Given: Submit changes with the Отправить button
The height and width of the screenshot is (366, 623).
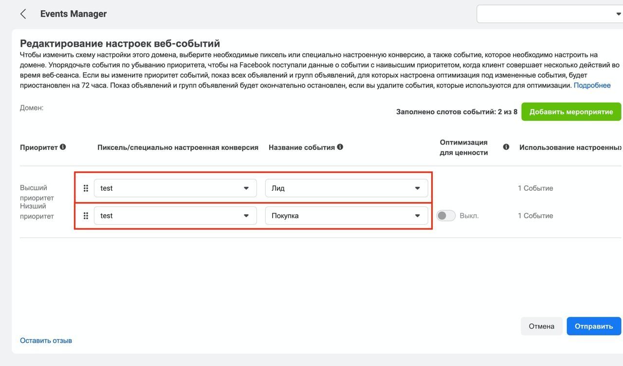Looking at the screenshot, I should coord(594,326).
